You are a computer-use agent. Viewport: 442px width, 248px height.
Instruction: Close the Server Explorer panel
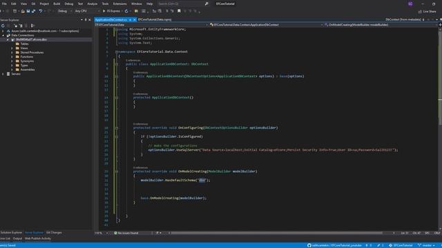coord(90,20)
